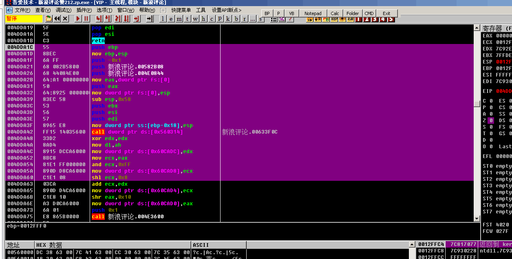The image size is (512, 259).
Task: Open Patches window with 'P' button
Action: click(220, 19)
